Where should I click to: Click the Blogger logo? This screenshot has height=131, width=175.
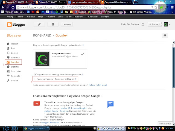pyautogui.click(x=16, y=24)
